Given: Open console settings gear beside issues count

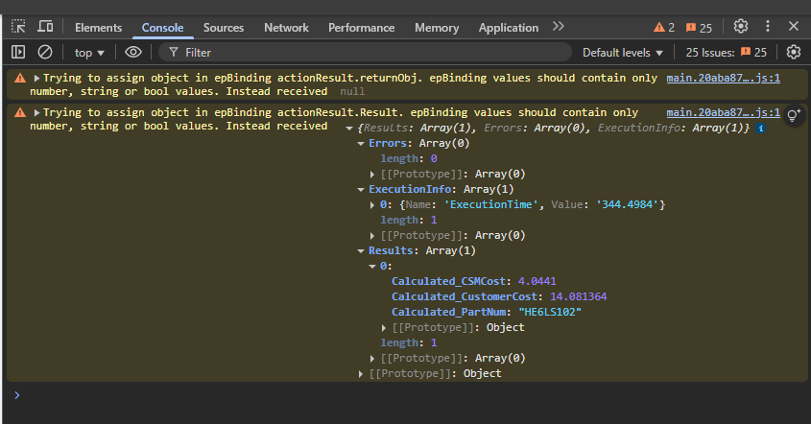Looking at the screenshot, I should (794, 52).
